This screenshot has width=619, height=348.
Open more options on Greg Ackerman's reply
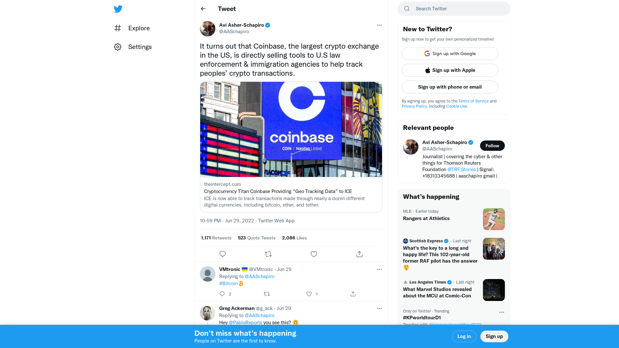click(379, 308)
